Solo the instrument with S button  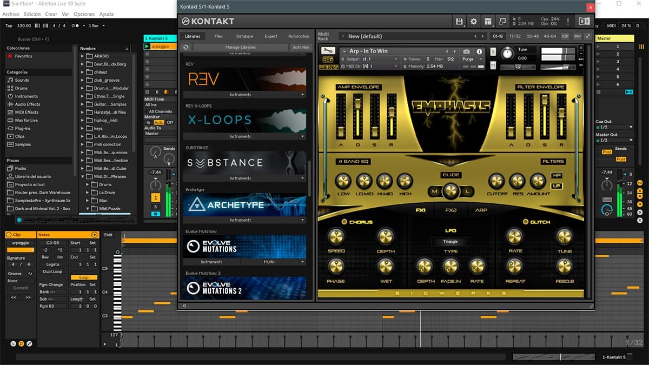(x=493, y=51)
